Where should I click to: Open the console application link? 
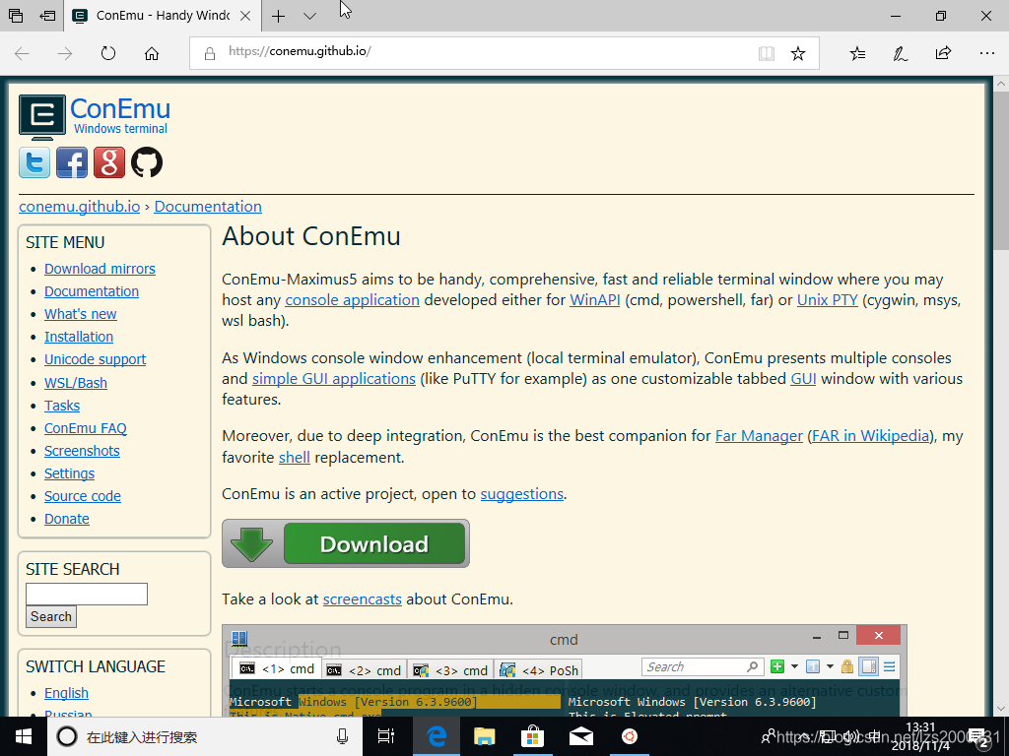[x=352, y=300]
